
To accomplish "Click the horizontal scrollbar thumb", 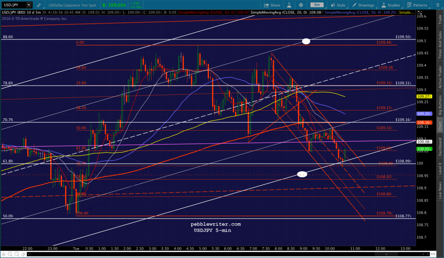I will click(x=386, y=254).
